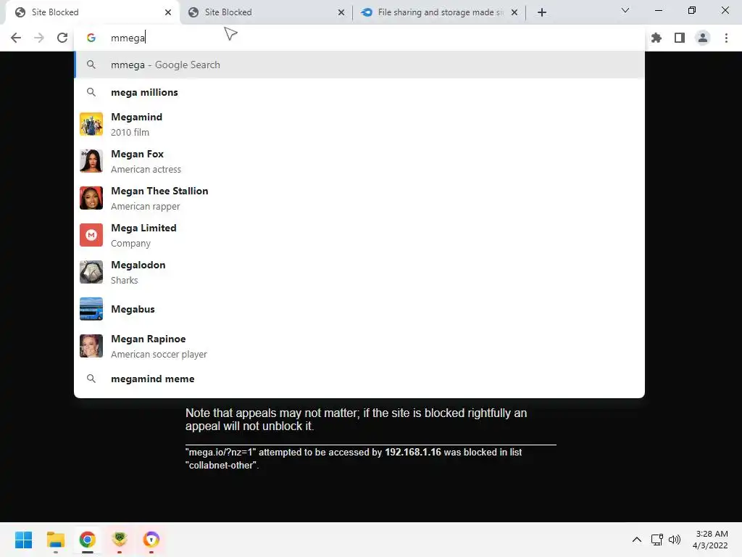Image resolution: width=742 pixels, height=557 pixels.
Task: Go forward with the forward arrow
Action: tap(39, 38)
